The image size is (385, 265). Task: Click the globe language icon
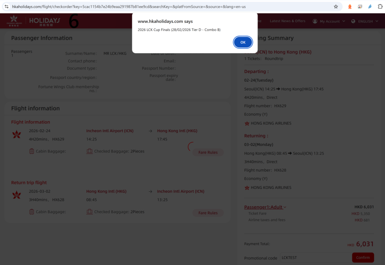coord(353,21)
